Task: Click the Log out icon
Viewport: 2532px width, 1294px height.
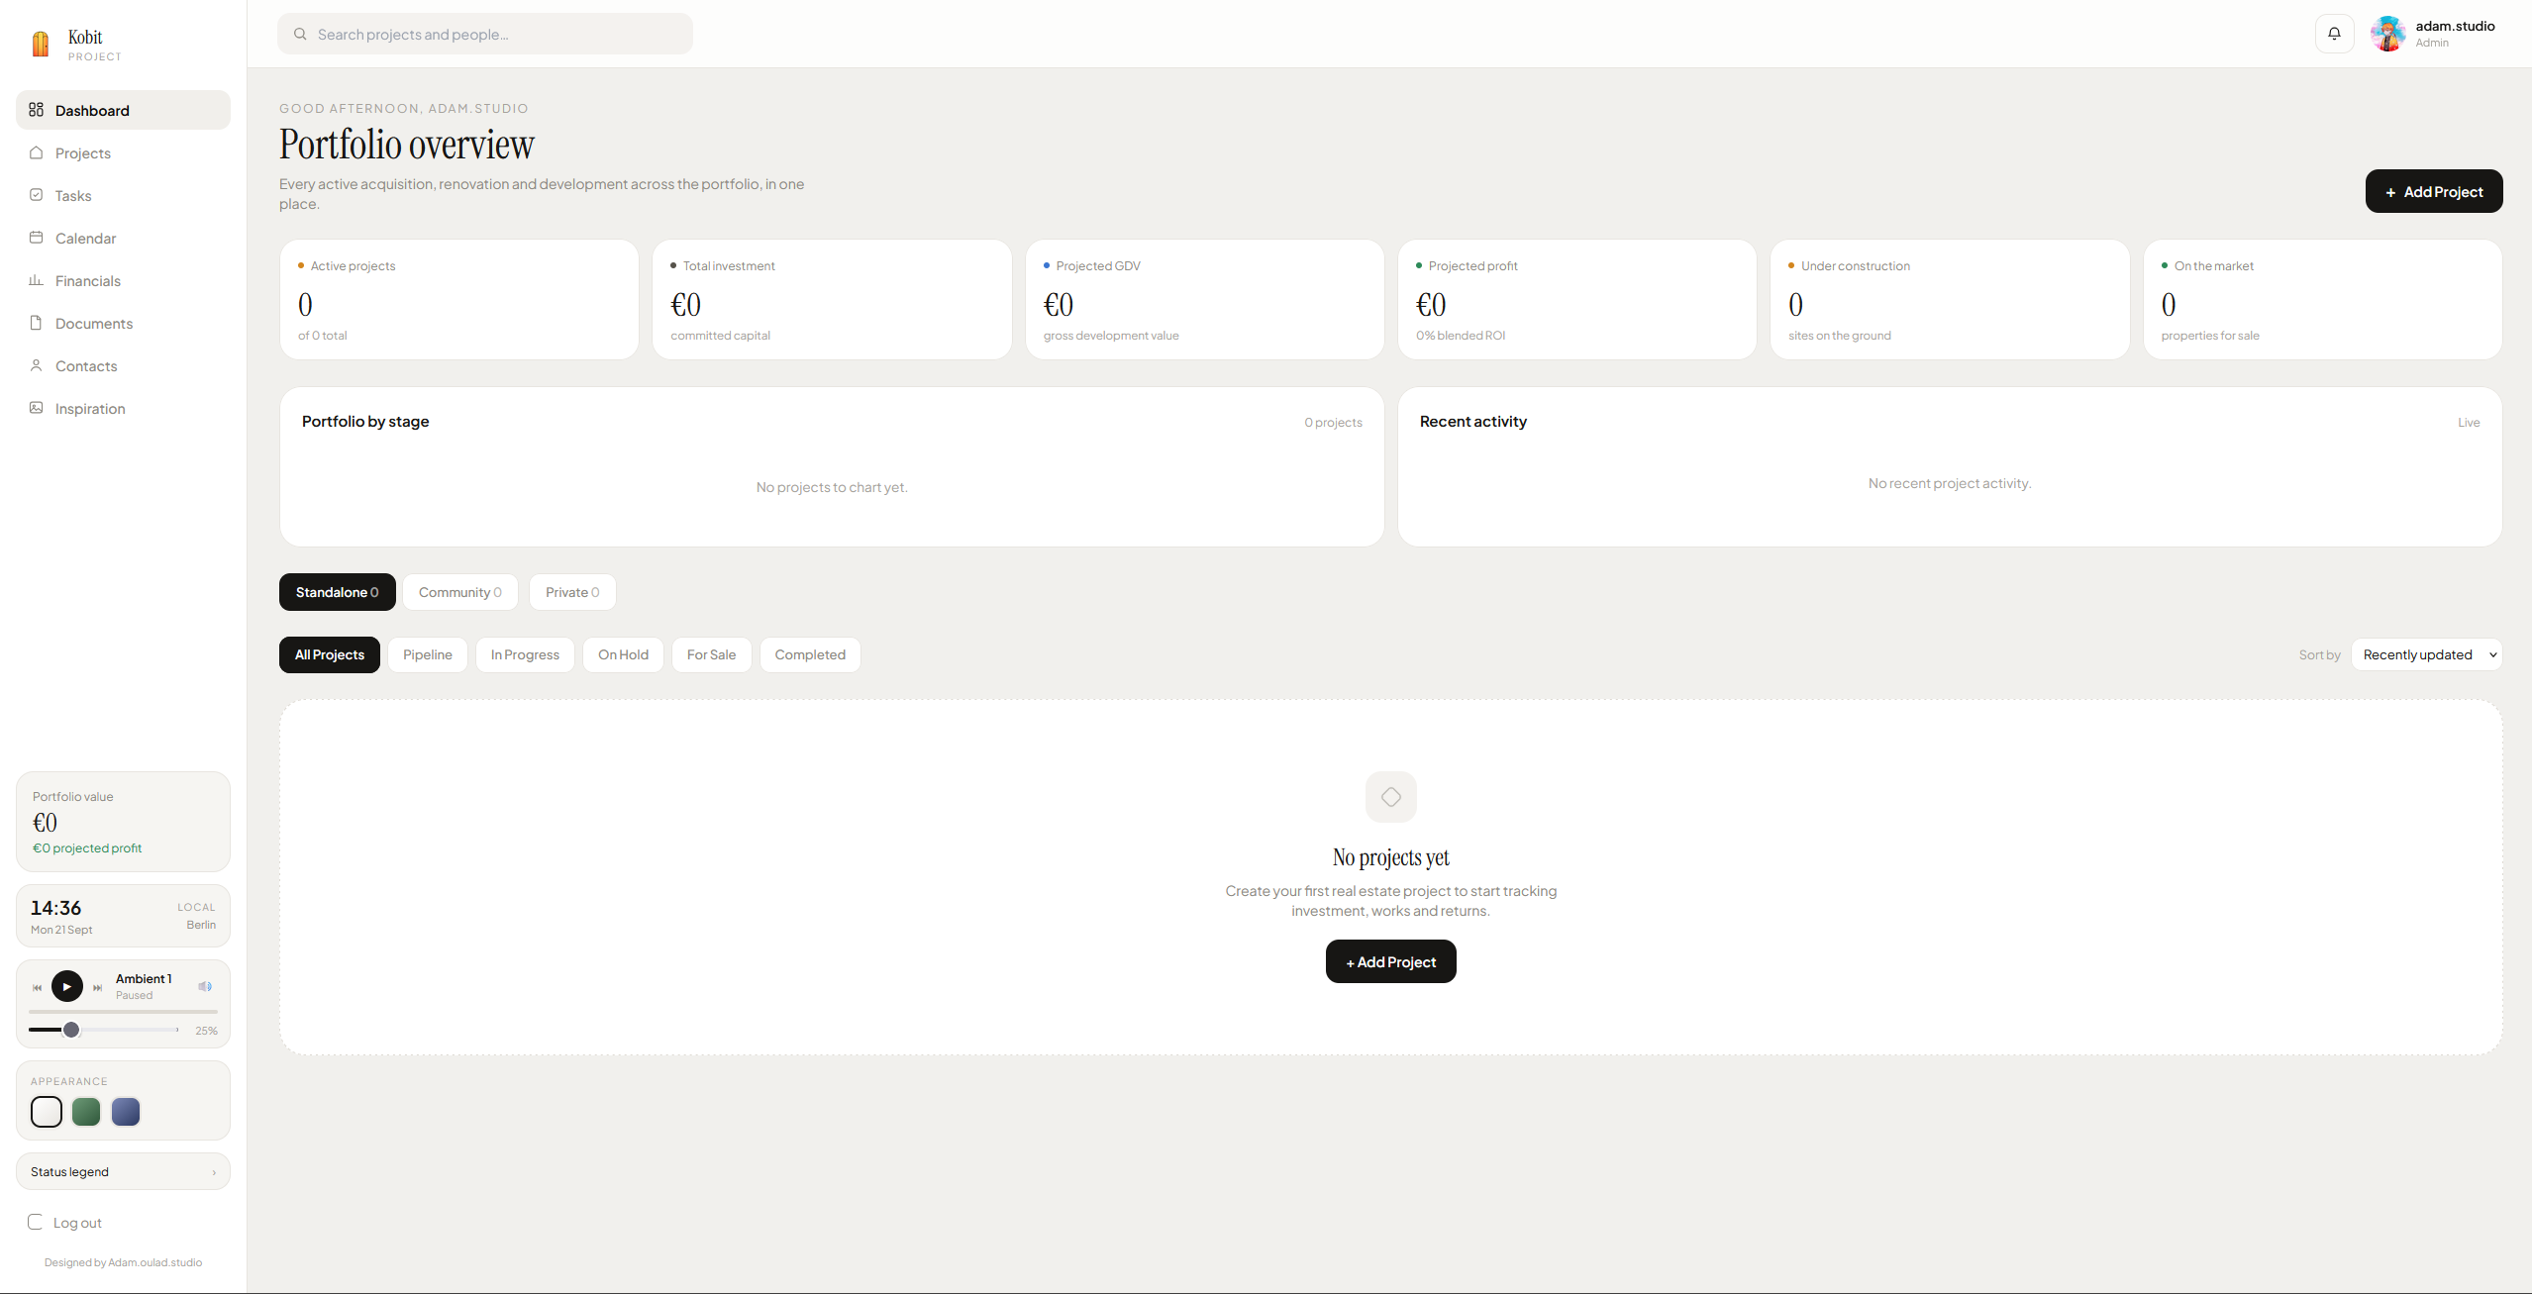Action: click(x=36, y=1222)
